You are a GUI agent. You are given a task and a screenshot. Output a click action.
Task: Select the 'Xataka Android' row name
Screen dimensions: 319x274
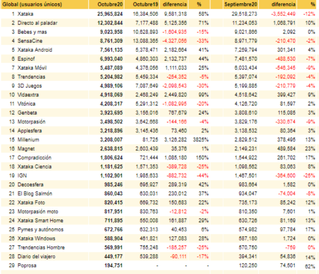click(35, 50)
